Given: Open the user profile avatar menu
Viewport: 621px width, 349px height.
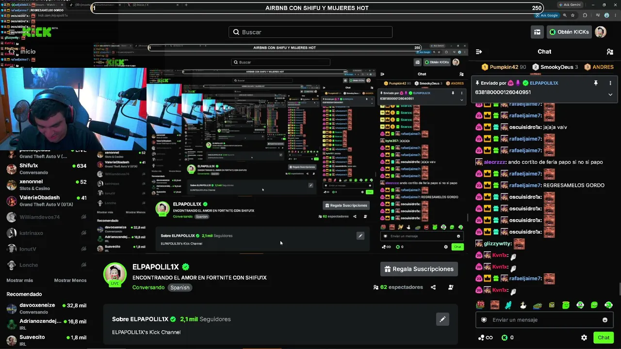Looking at the screenshot, I should click(601, 32).
